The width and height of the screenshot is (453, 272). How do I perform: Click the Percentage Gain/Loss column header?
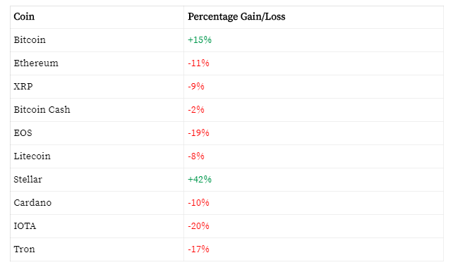[236, 16]
